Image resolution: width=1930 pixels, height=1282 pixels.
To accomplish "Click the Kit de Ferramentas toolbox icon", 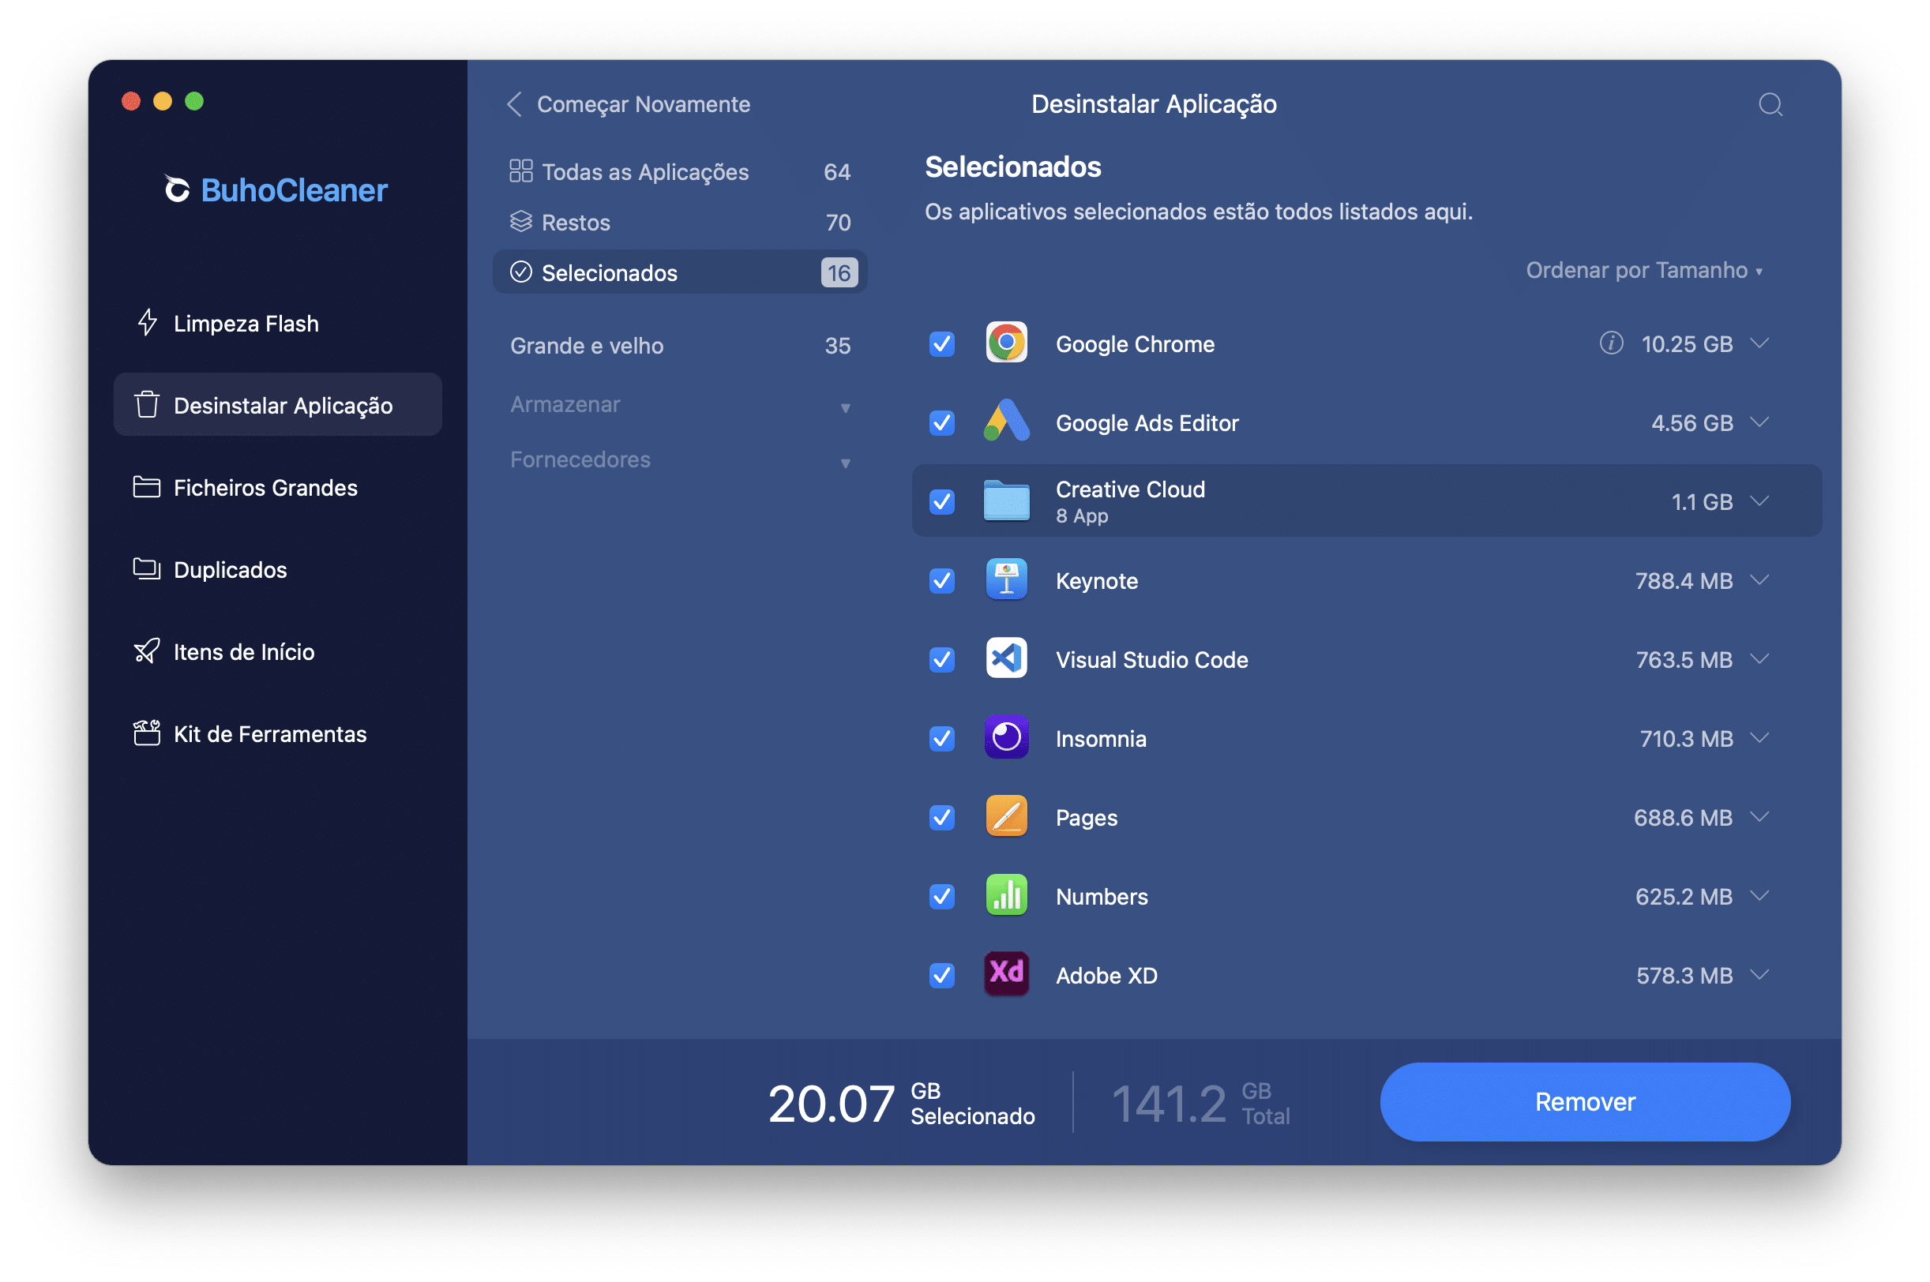I will click(146, 733).
